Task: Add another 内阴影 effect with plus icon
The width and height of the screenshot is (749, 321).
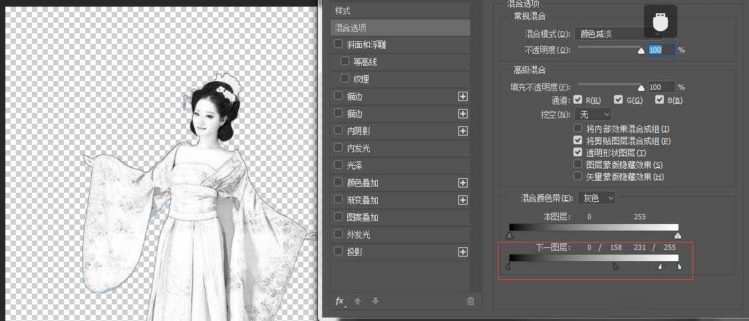Action: [x=462, y=131]
